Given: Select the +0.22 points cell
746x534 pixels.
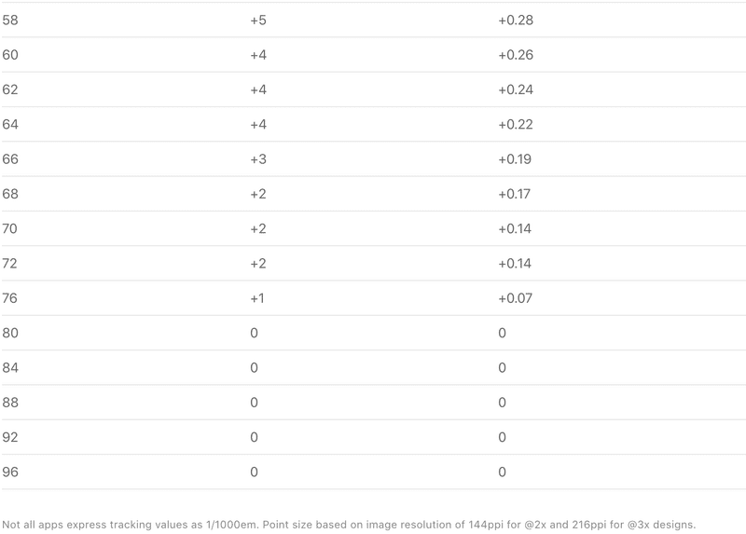Looking at the screenshot, I should [x=516, y=124].
